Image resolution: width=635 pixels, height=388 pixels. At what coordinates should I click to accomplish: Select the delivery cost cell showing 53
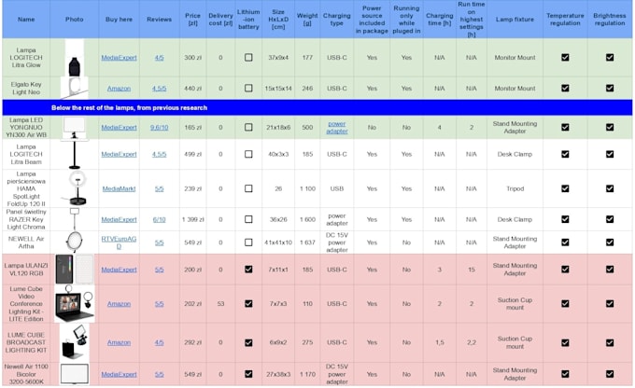pos(220,304)
